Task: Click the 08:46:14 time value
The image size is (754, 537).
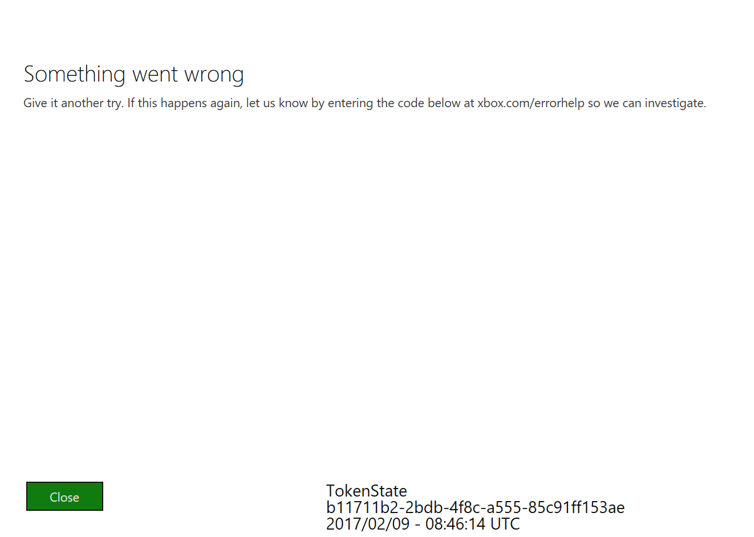Action: coord(456,524)
